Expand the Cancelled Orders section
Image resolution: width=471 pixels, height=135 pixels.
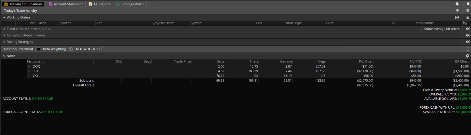(4, 35)
